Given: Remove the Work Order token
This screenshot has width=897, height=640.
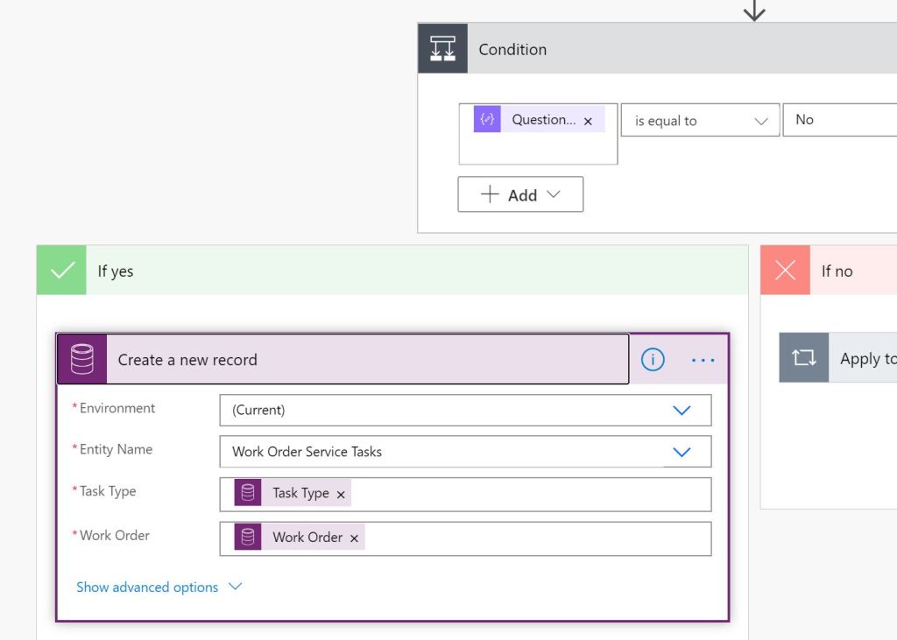Looking at the screenshot, I should coord(355,538).
